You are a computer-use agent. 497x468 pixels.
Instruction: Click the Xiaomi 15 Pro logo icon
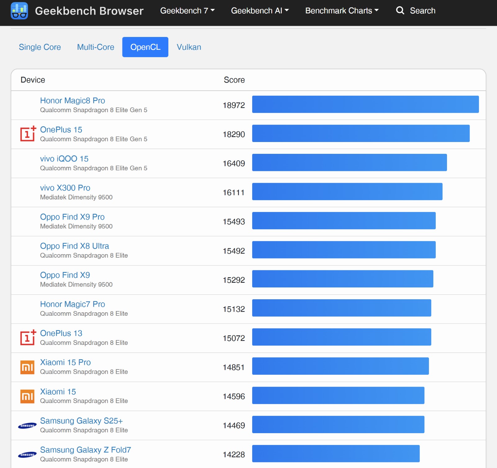point(27,367)
